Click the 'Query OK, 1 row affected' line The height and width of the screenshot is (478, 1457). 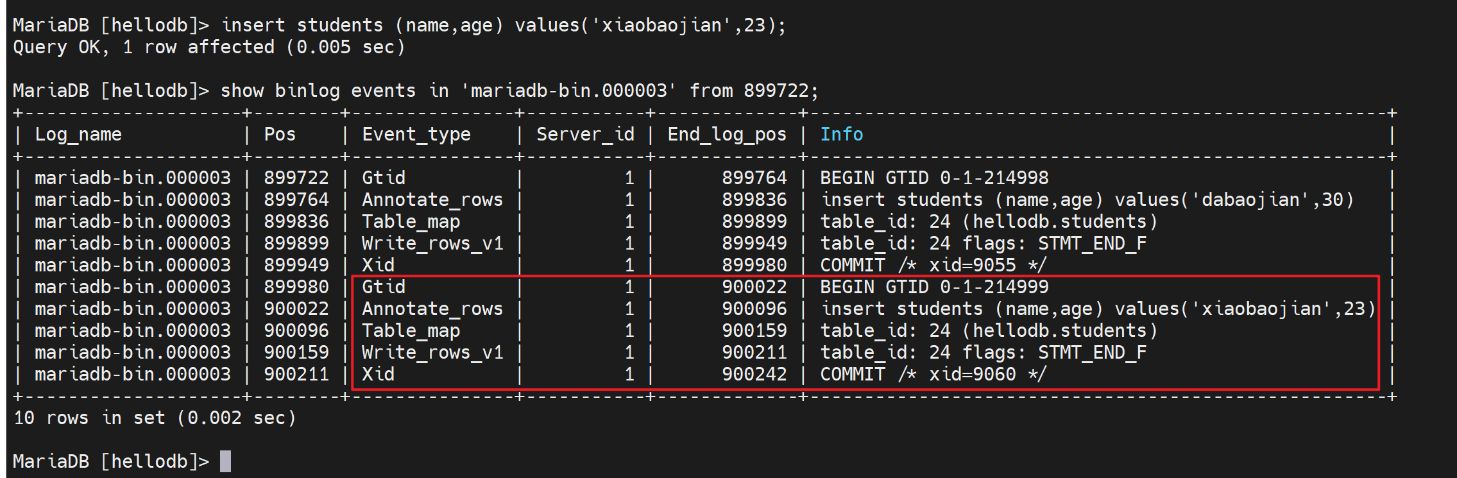click(209, 47)
